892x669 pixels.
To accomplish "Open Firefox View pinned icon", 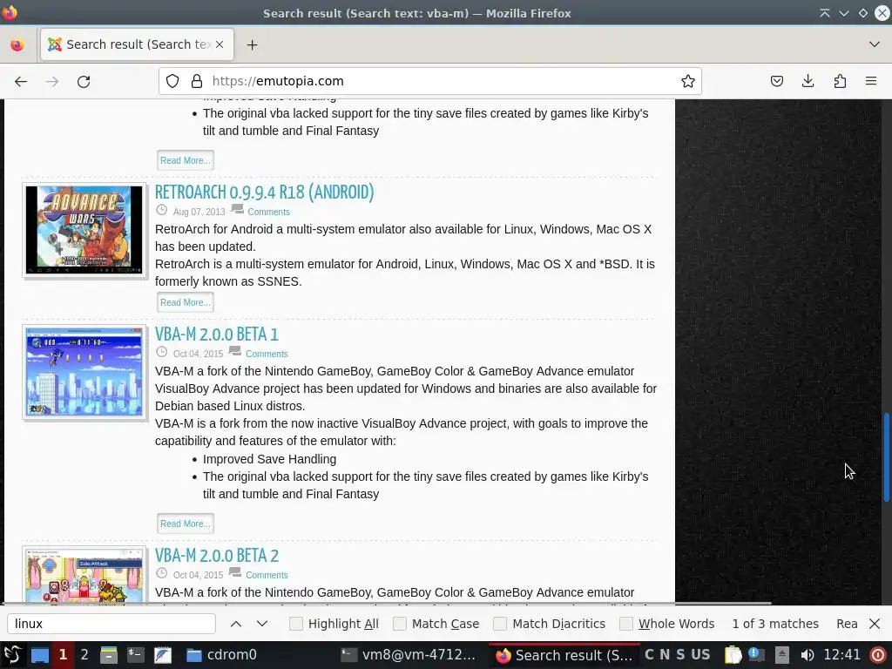I will tap(17, 45).
